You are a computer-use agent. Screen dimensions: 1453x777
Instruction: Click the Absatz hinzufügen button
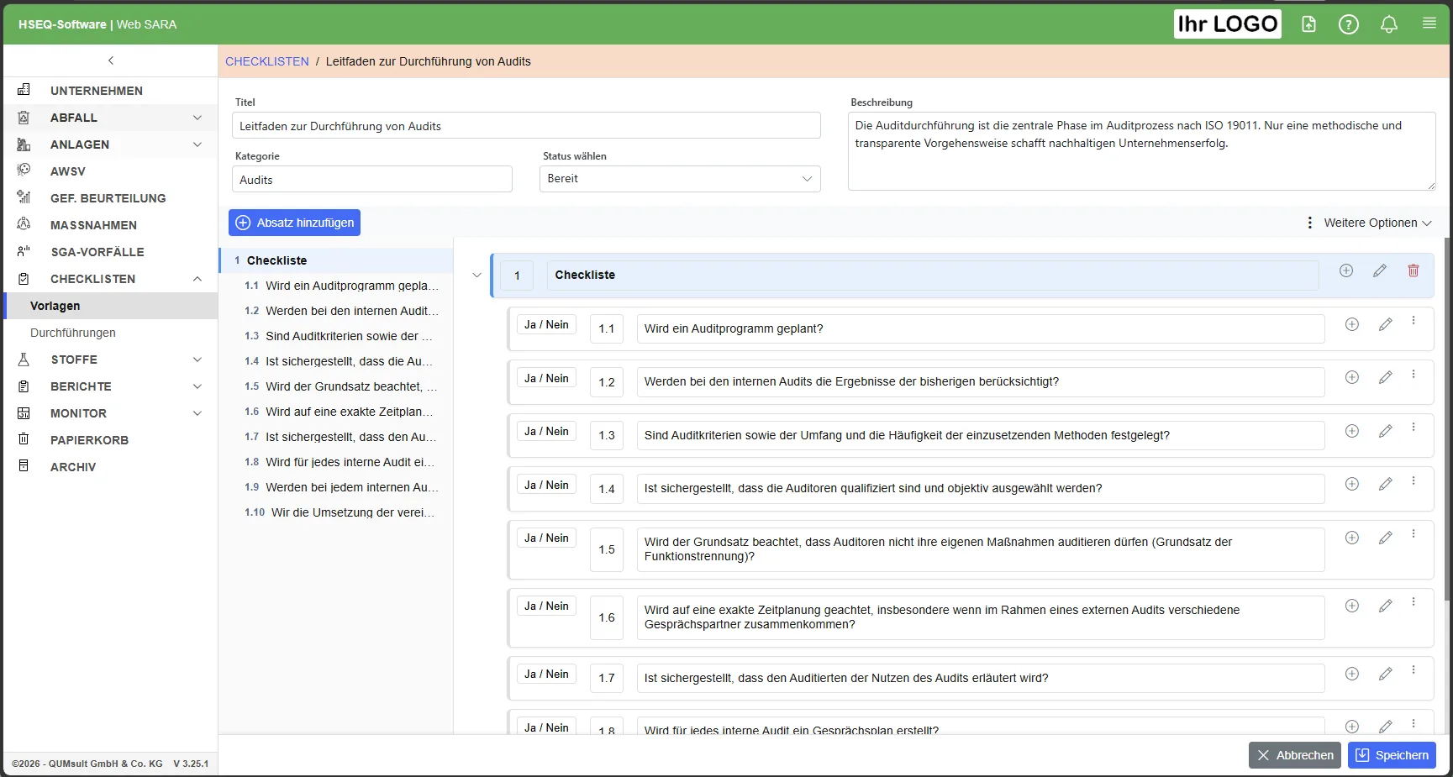coord(294,223)
